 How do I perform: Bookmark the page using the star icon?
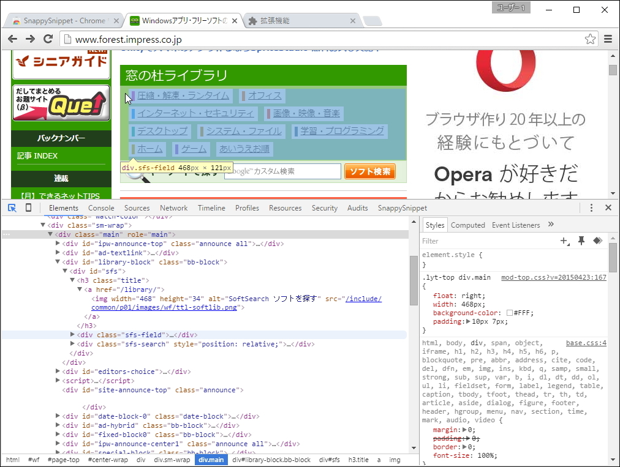590,38
